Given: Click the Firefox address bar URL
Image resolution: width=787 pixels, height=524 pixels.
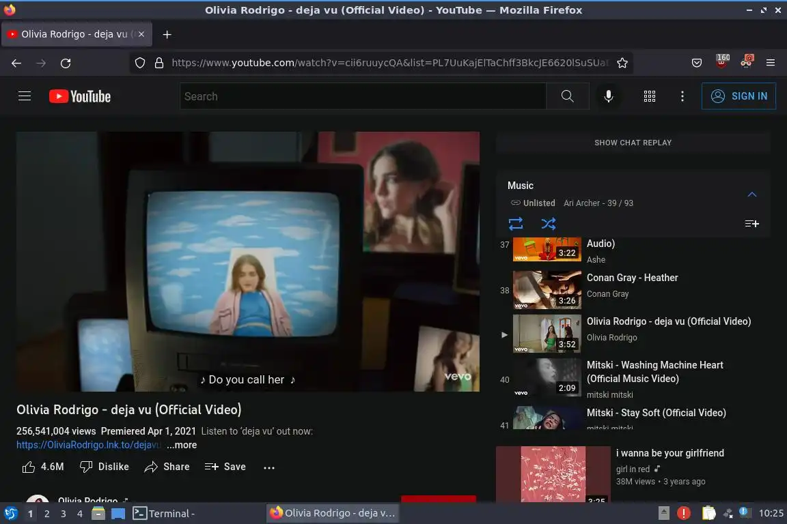Looking at the screenshot, I should [x=390, y=63].
